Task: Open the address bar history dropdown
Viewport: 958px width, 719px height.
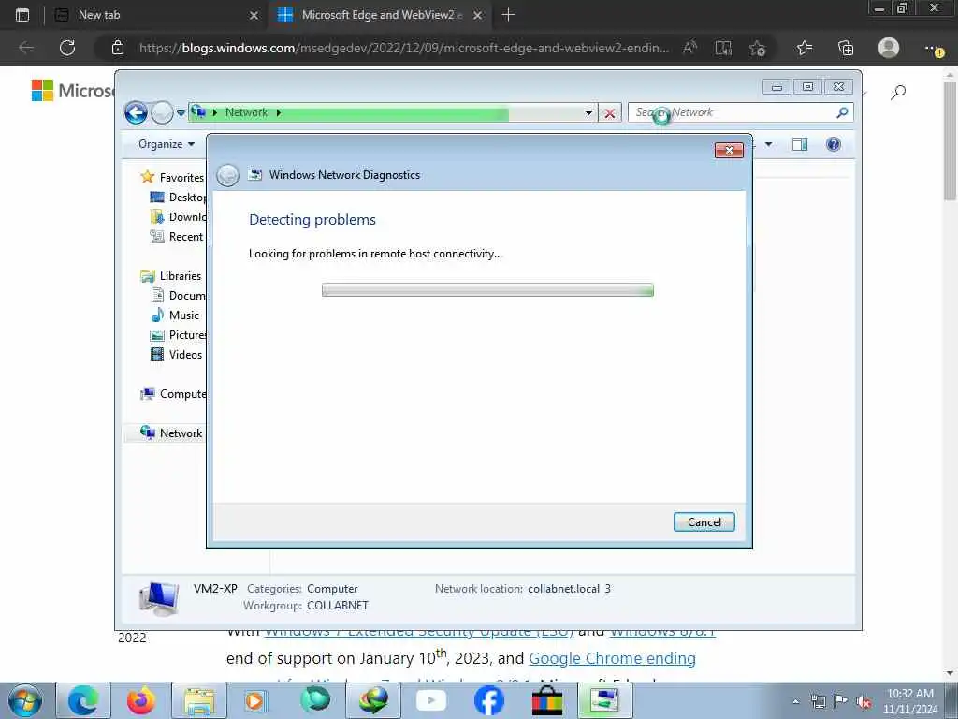Action: pos(588,112)
